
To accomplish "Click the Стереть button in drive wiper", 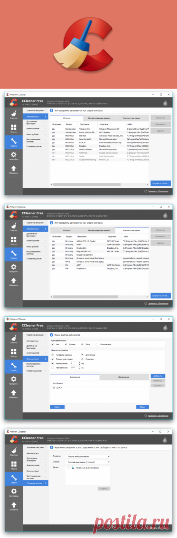I will (x=104, y=489).
